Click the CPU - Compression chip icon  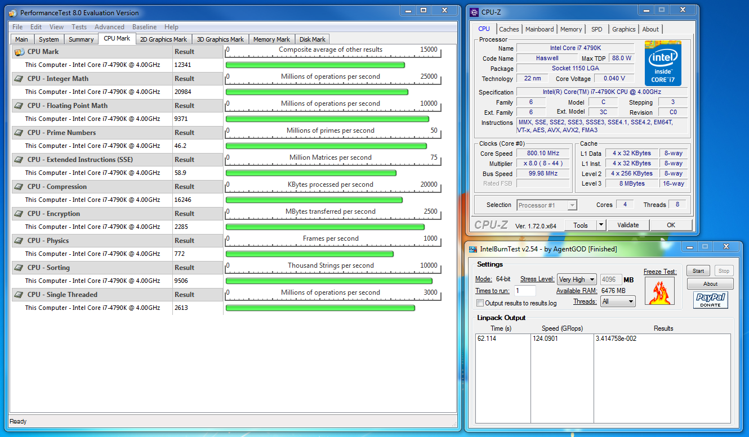pos(19,187)
